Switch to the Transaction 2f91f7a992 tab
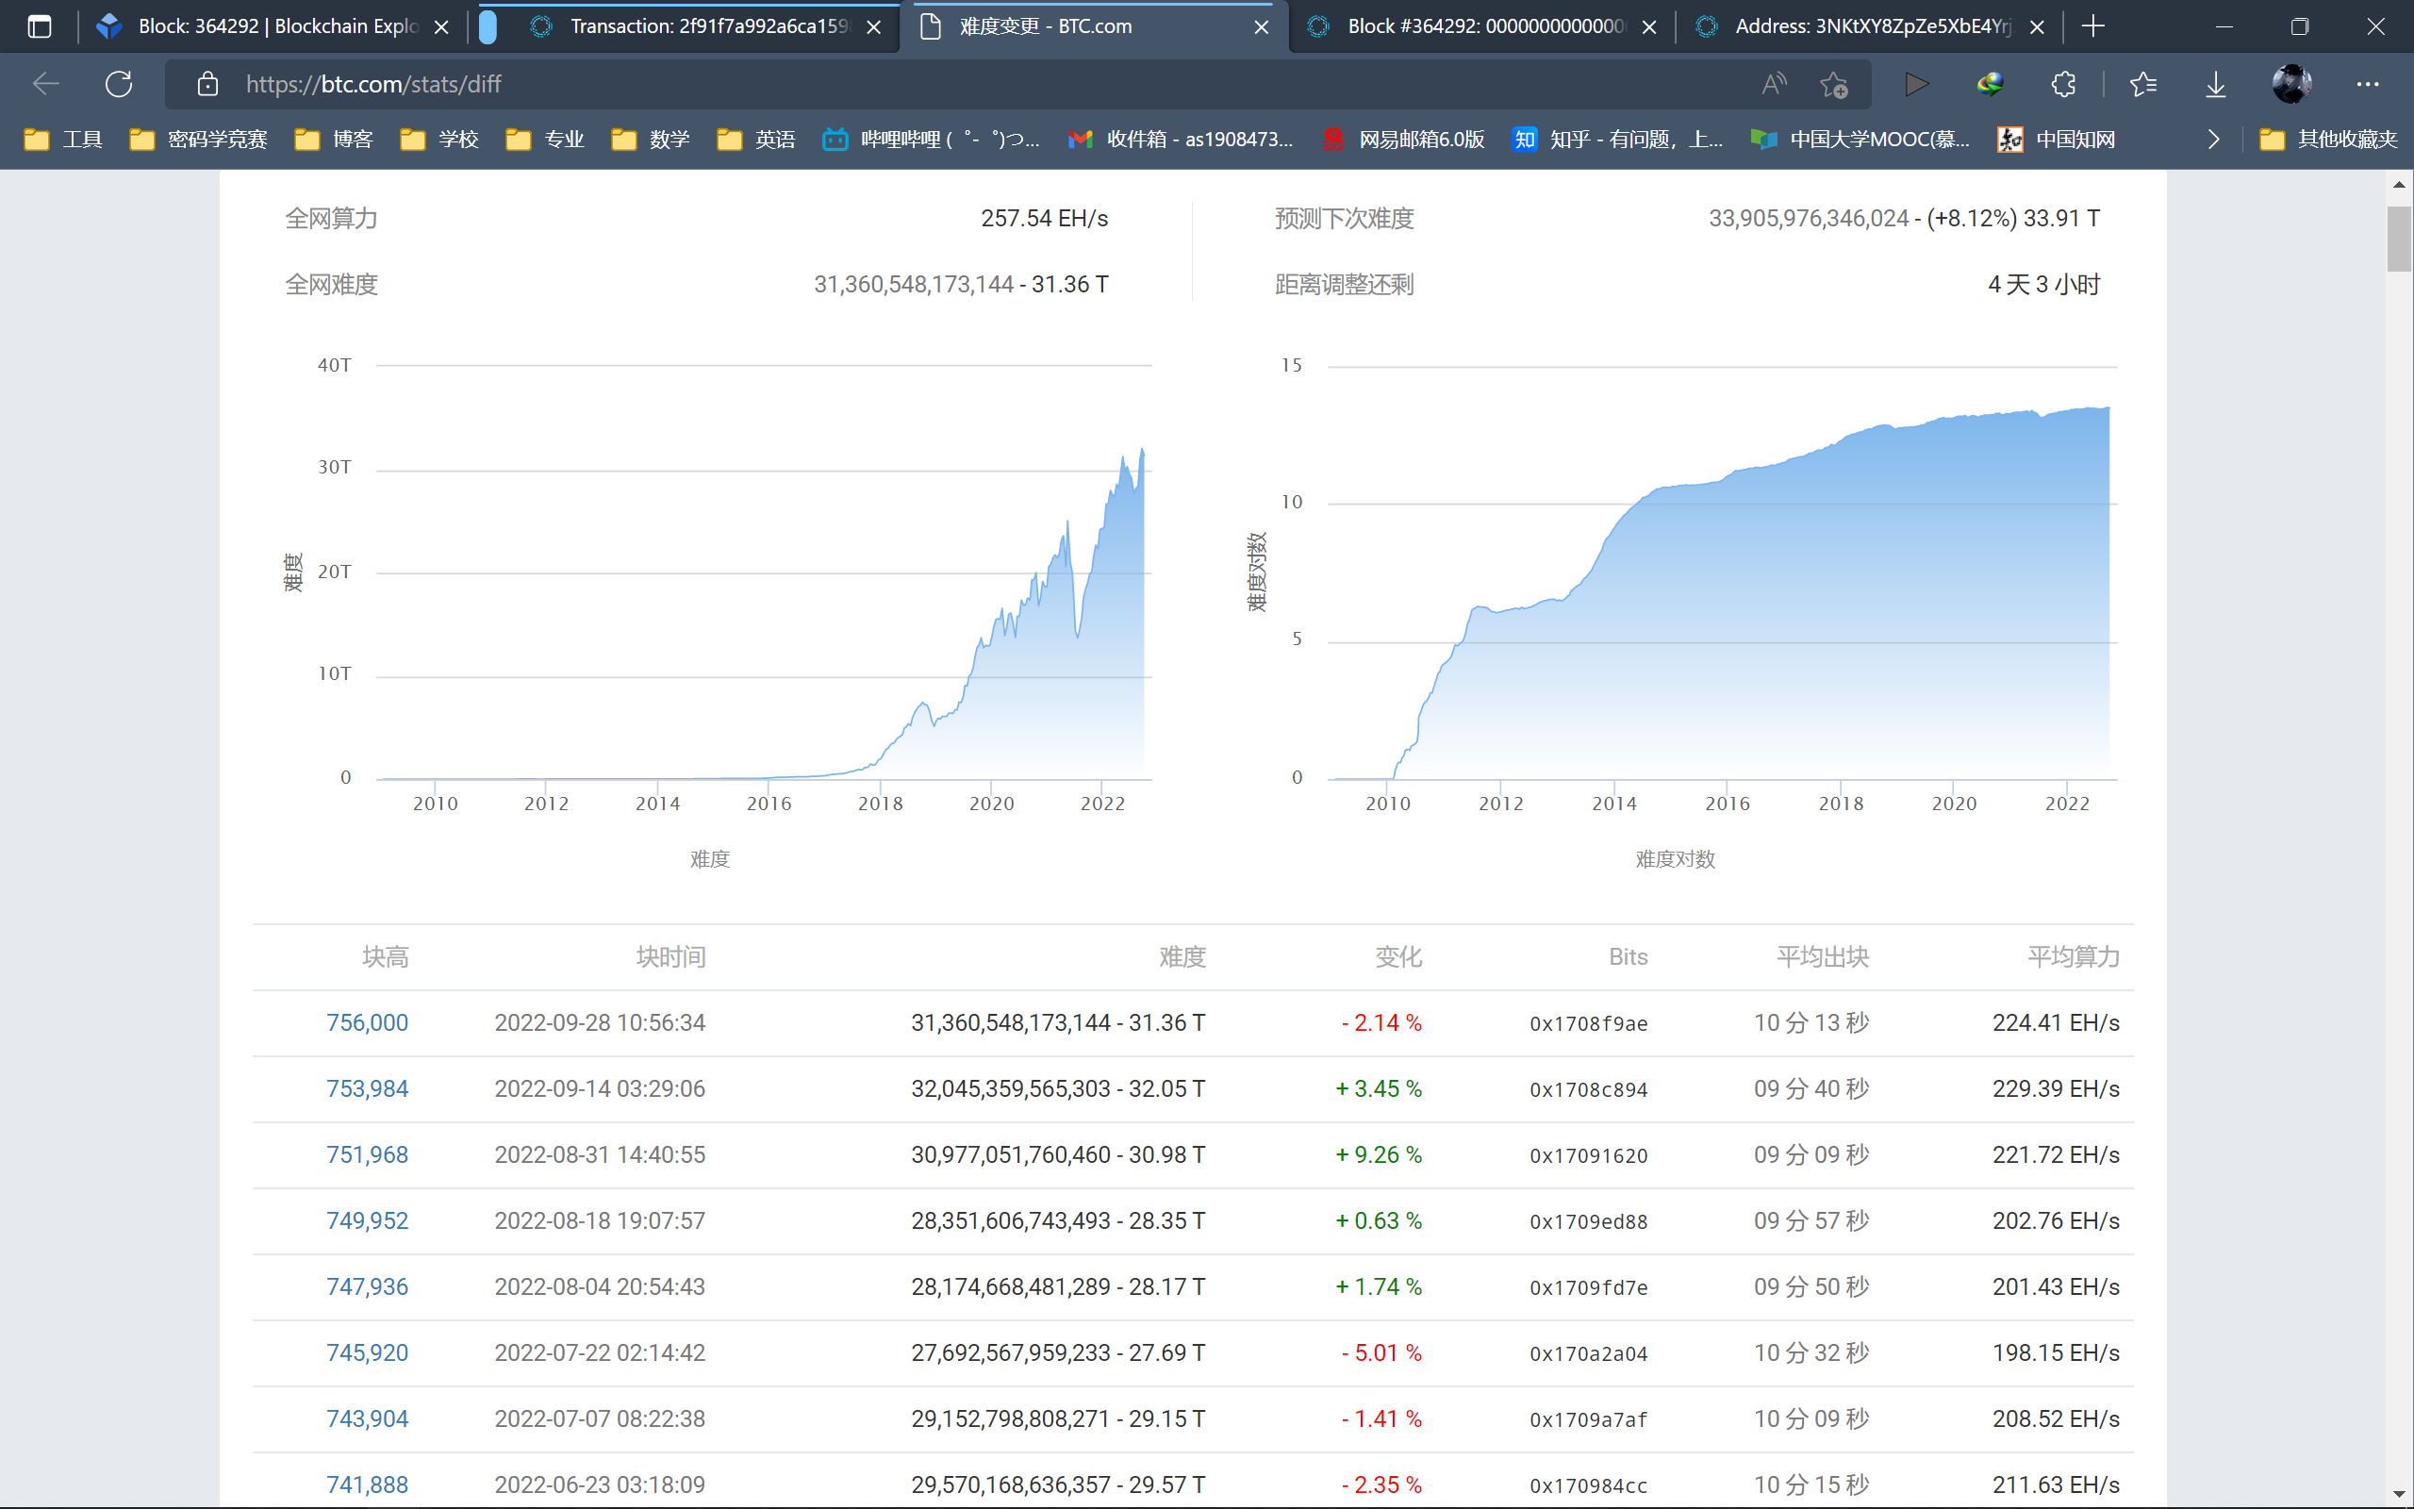This screenshot has height=1509, width=2414. point(698,27)
